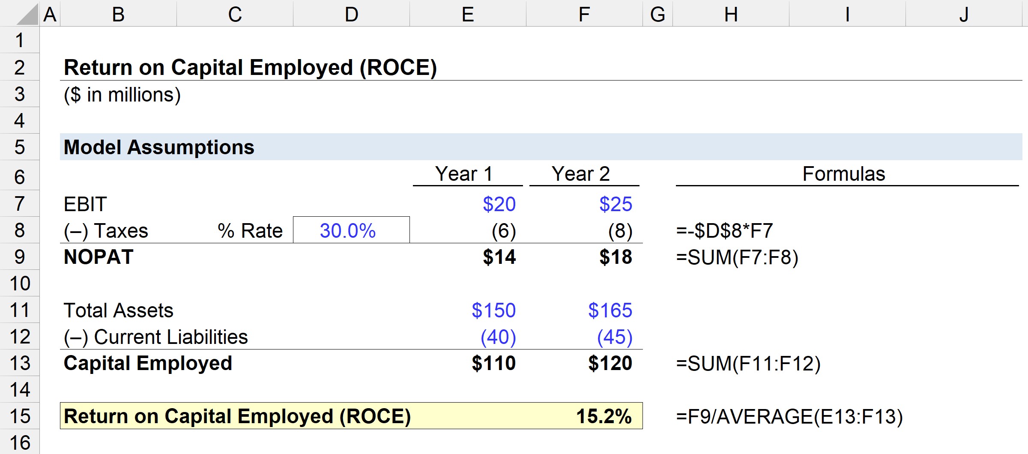The image size is (1028, 454).
Task: Select Year 1 Current Liabilities (40)
Action: tap(498, 337)
